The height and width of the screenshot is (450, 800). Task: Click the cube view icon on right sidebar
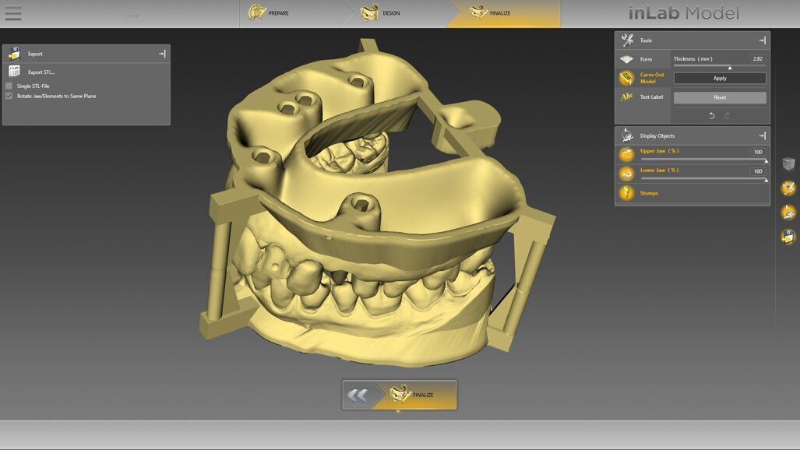coord(788,163)
